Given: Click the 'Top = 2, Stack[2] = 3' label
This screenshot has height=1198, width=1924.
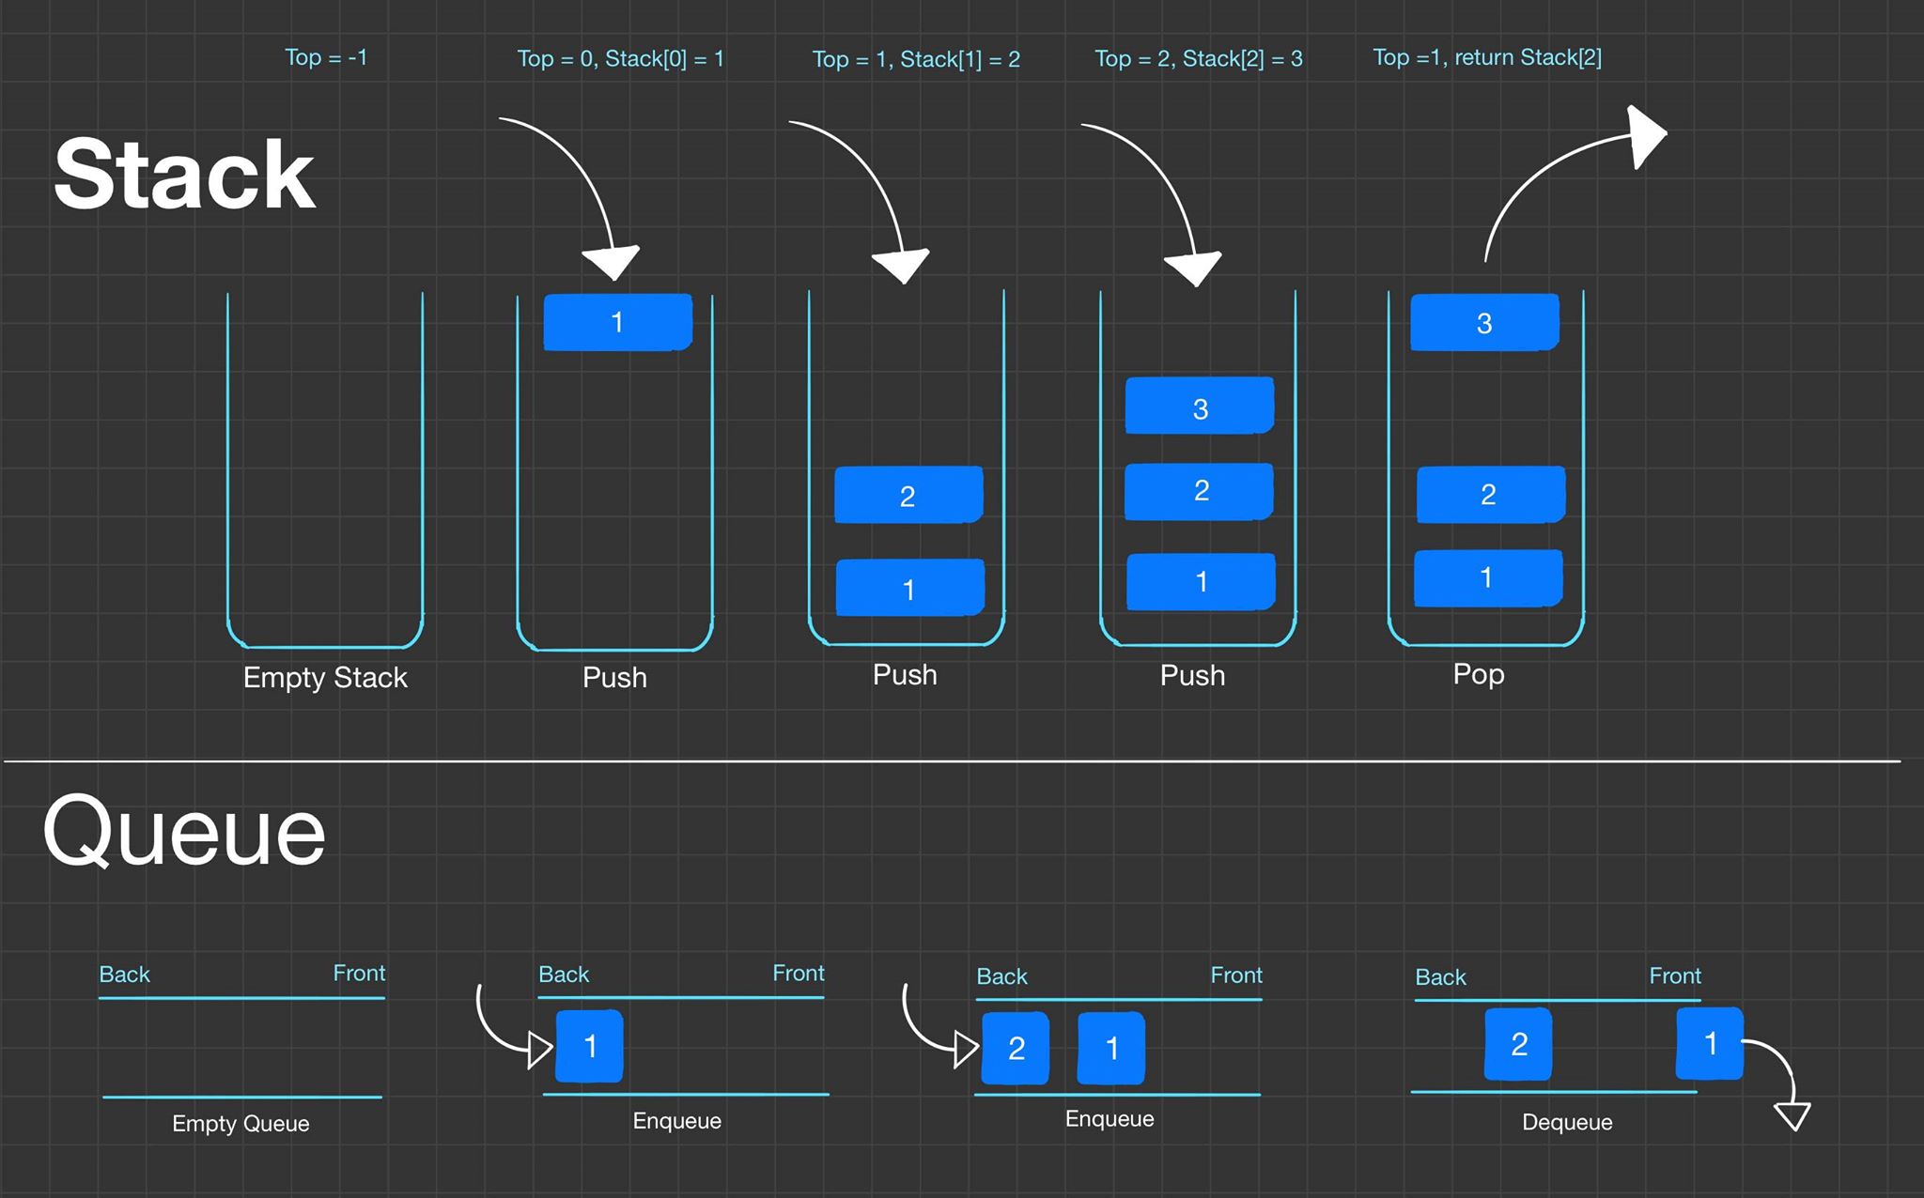Looking at the screenshot, I should pyautogui.click(x=1199, y=59).
